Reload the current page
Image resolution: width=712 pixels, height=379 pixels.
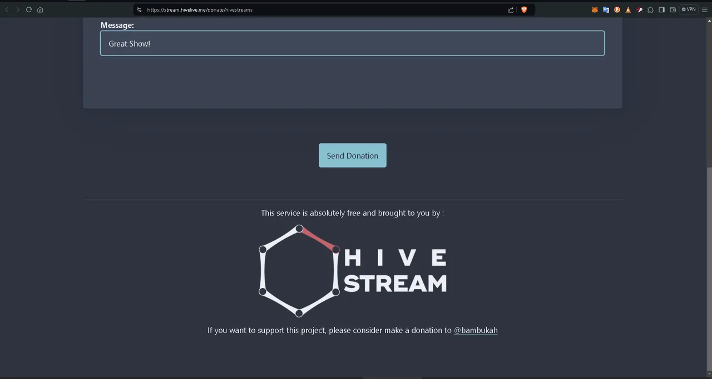tap(29, 9)
